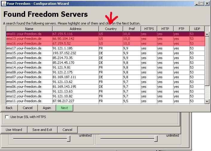Screen dimensions: 211x151
Task: Click Use Wizard in background window
Action: (x=14, y=130)
